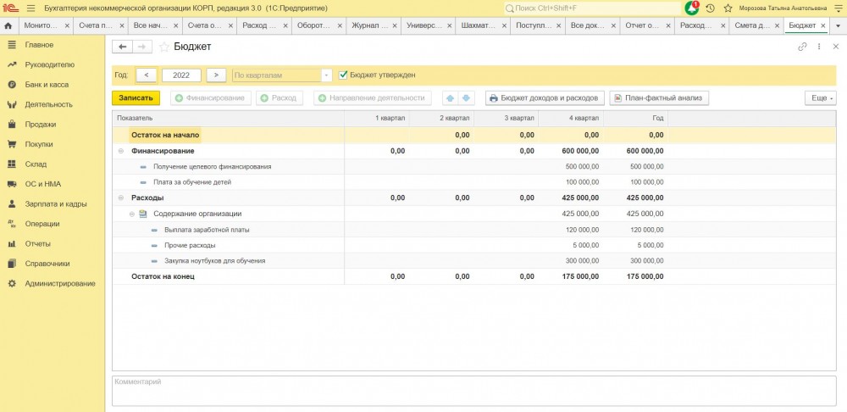Viewport: 847px width, 412px height.
Task: Collapse the Финансирование tree group
Action: [x=120, y=151]
